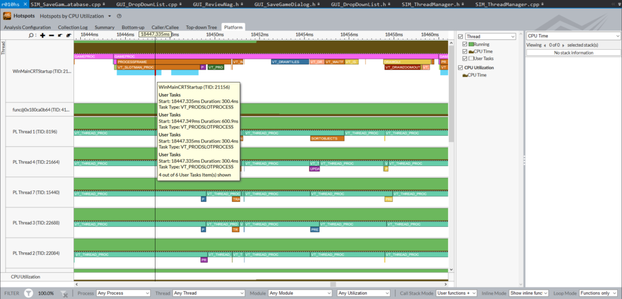The width and height of the screenshot is (622, 299).
Task: Select PL Thread 7 (TID: 15440) label
Action: tap(36, 192)
